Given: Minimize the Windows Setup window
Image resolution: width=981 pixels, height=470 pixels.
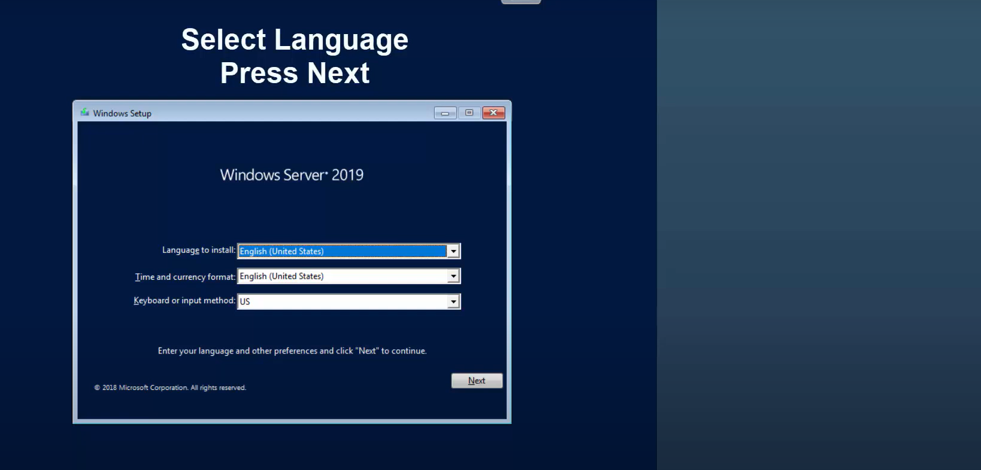Looking at the screenshot, I should point(445,113).
